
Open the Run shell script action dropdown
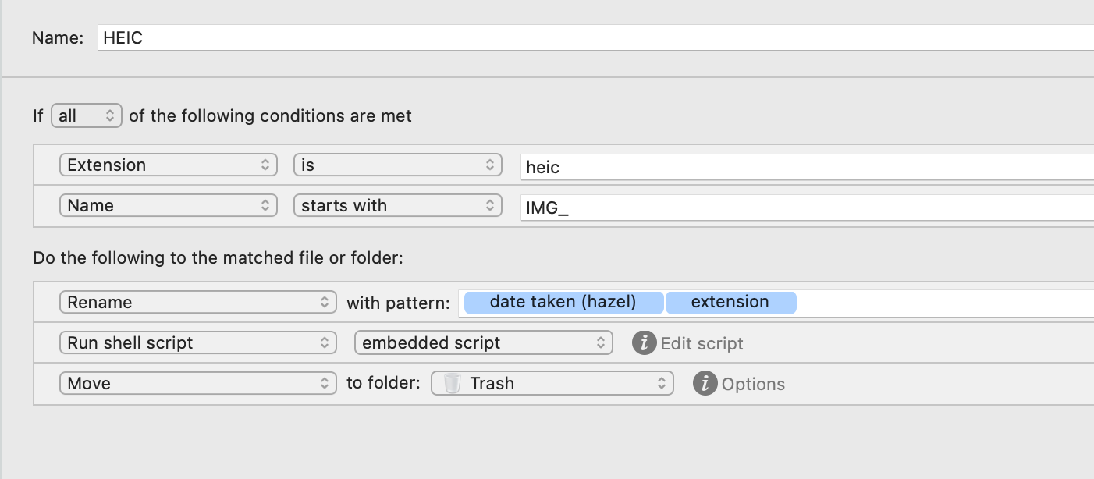click(x=197, y=343)
